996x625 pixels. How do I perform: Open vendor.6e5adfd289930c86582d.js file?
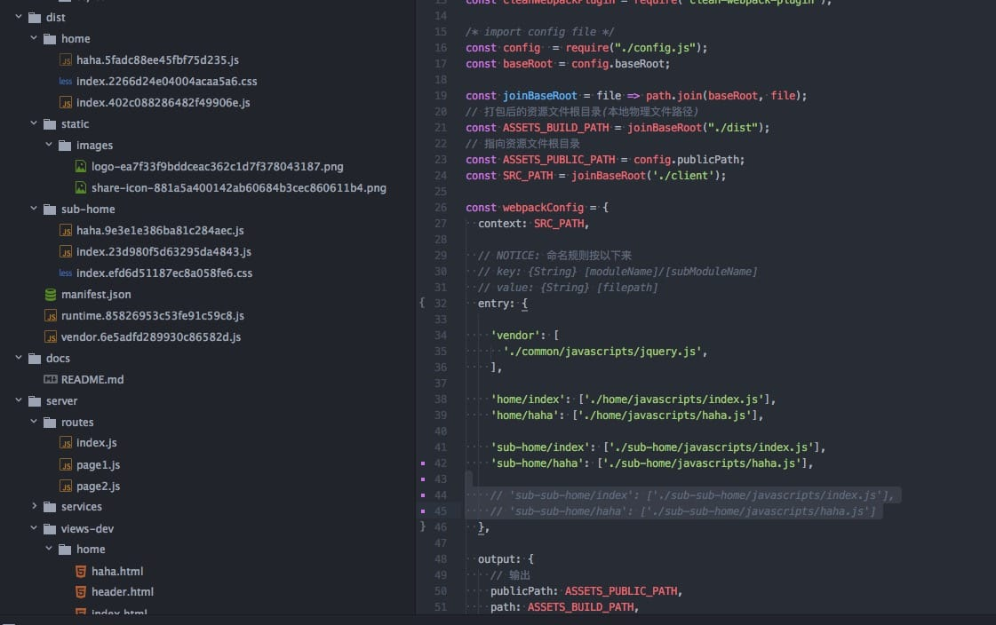[150, 337]
